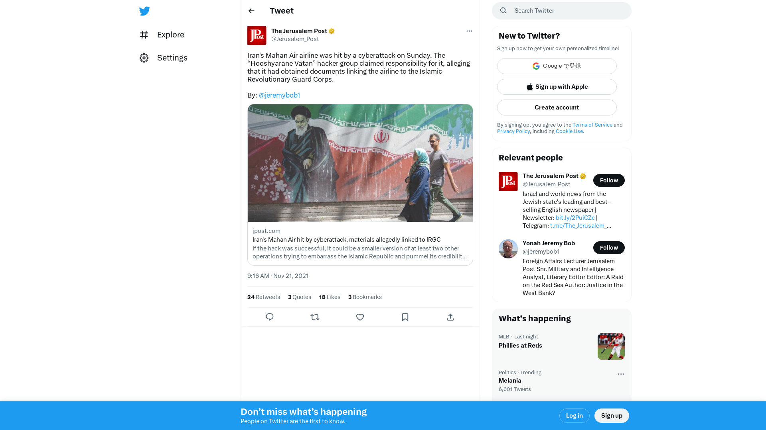
Task: Open Explore from the sidebar
Action: coord(162,35)
